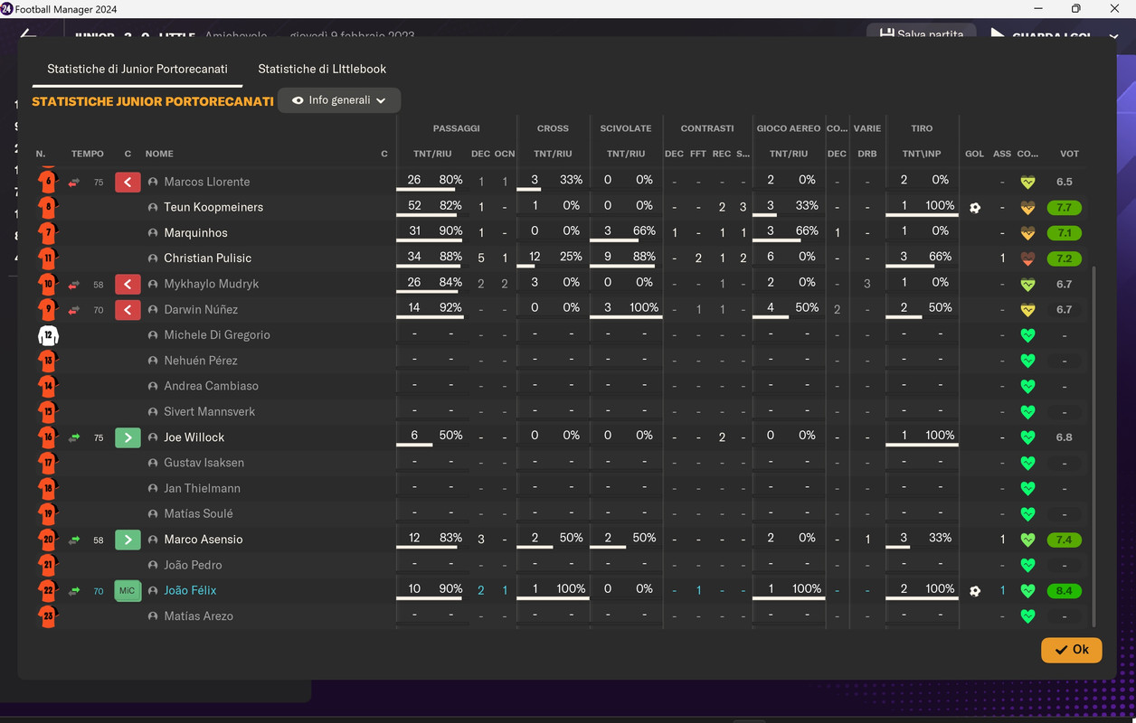Click Nehuén Pérez's green condition heart

tap(1027, 361)
